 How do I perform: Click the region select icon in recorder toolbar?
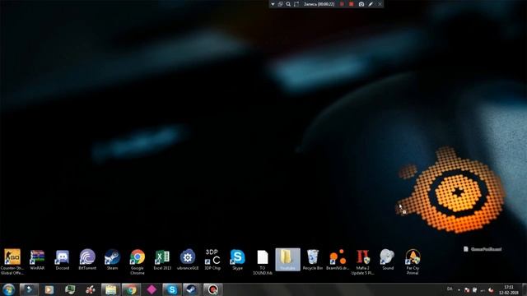[296, 4]
